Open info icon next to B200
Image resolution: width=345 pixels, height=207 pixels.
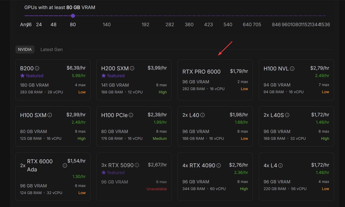pos(37,68)
